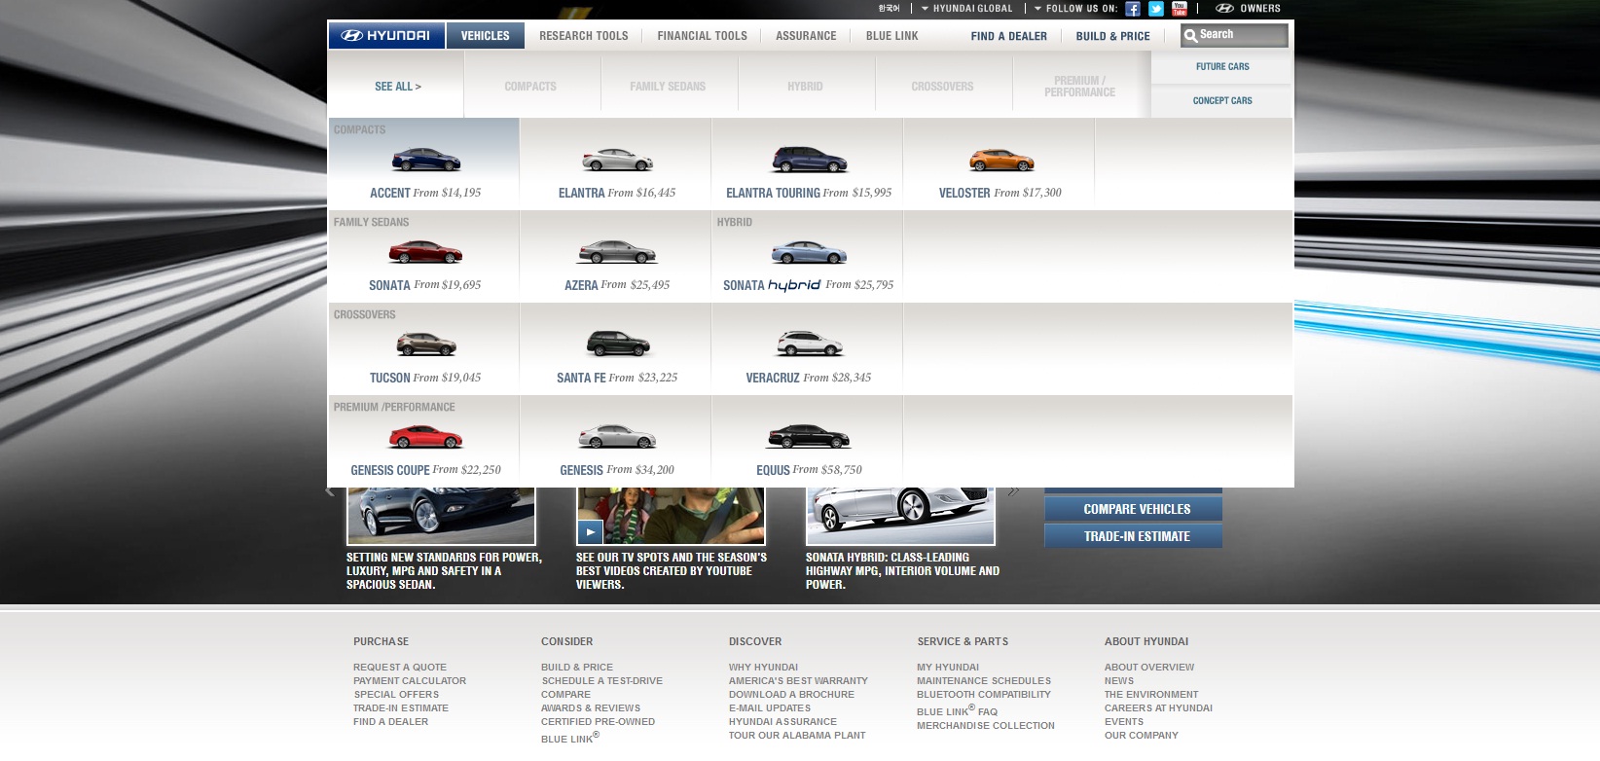The height and width of the screenshot is (761, 1600).
Task: Click Build & Price in navigation bar
Action: click(1112, 36)
